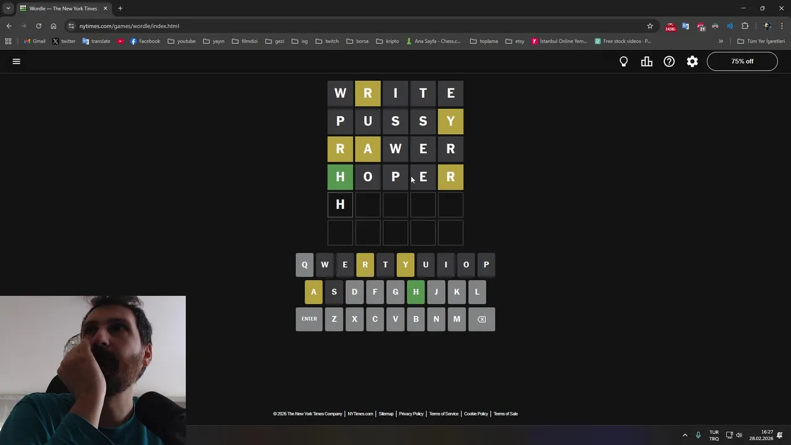The height and width of the screenshot is (445, 791).
Task: Bookmark this page with the star icon
Action: 650,26
